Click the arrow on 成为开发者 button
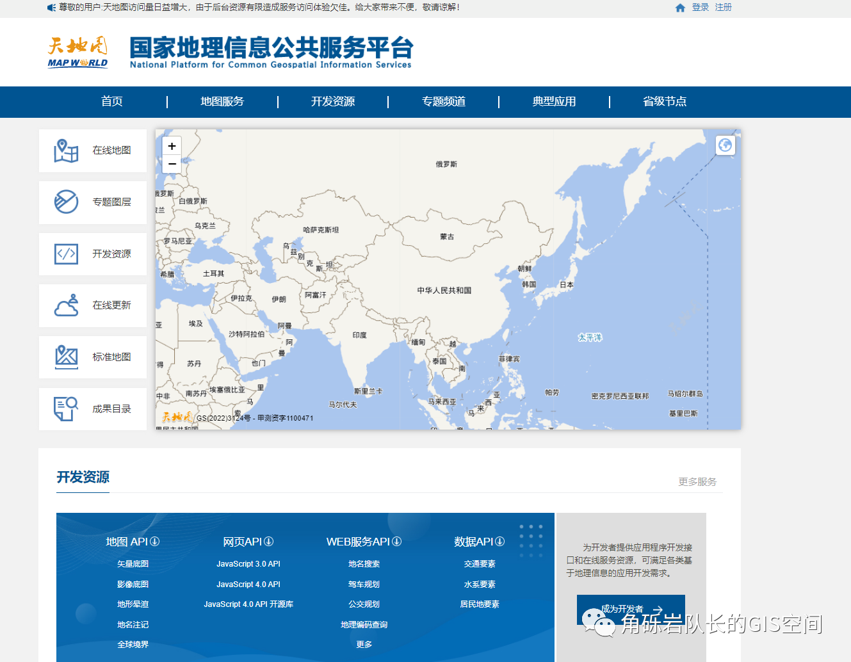 [x=658, y=610]
